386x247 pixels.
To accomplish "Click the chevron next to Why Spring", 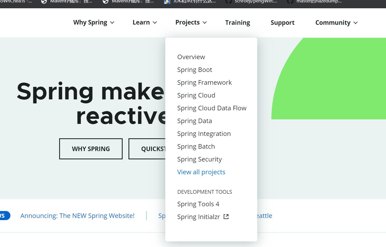I will pos(112,23).
